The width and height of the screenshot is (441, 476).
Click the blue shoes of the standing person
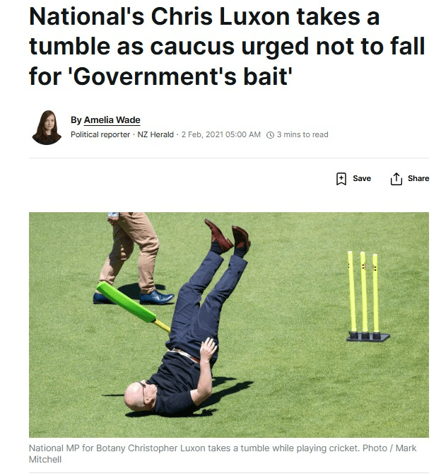[x=134, y=298]
